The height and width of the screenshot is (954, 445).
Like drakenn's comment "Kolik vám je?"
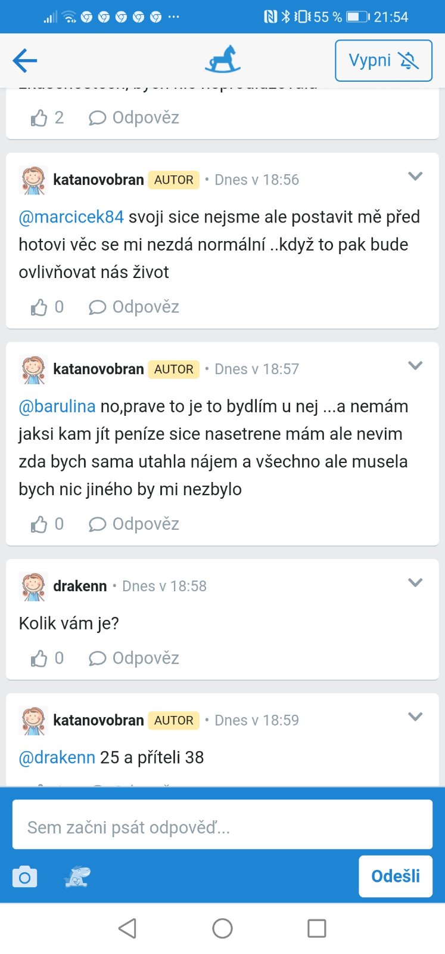click(x=39, y=659)
